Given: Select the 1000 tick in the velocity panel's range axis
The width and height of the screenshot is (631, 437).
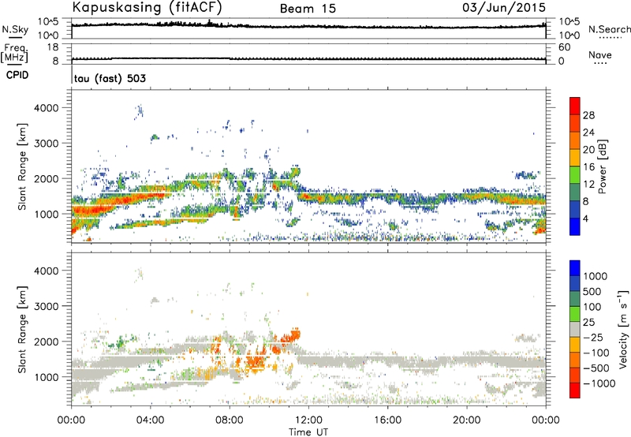Looking at the screenshot, I should [x=47, y=377].
